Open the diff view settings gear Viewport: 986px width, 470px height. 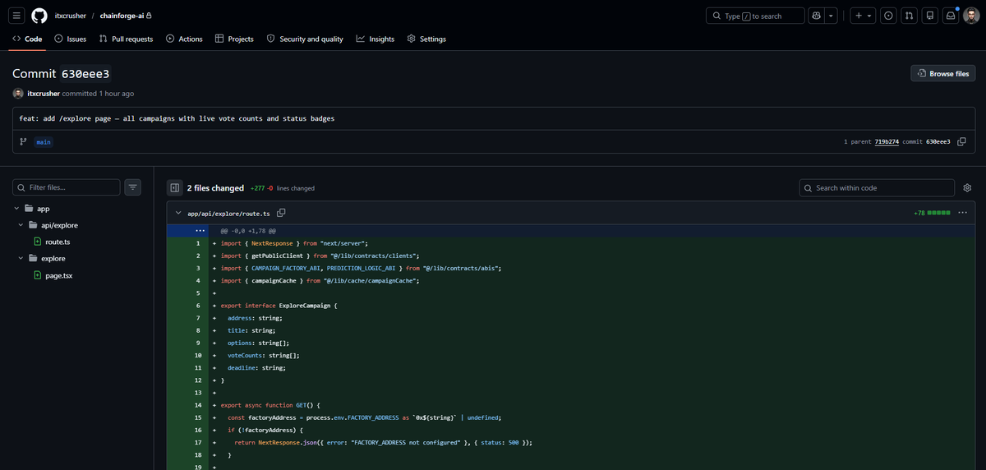(x=967, y=187)
